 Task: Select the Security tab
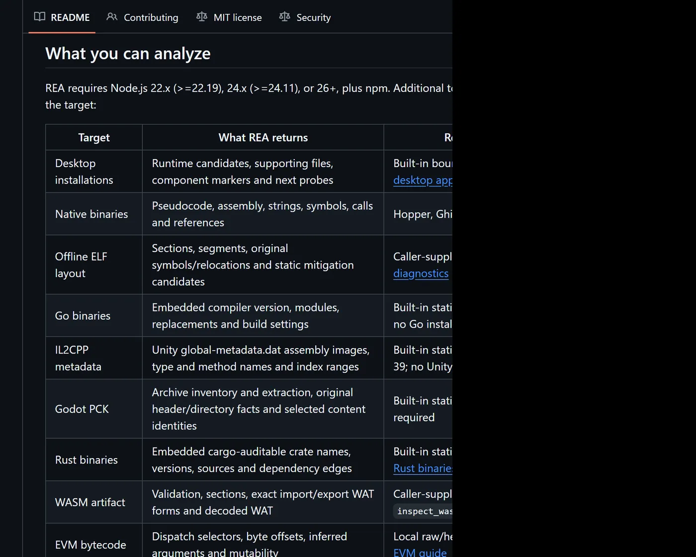point(305,17)
